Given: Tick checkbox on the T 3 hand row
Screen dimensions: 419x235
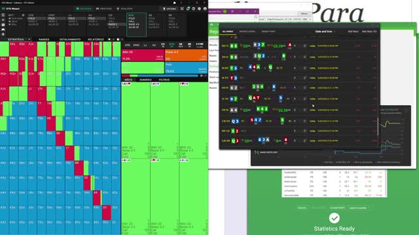Looking at the screenshot, I should tap(305, 78).
